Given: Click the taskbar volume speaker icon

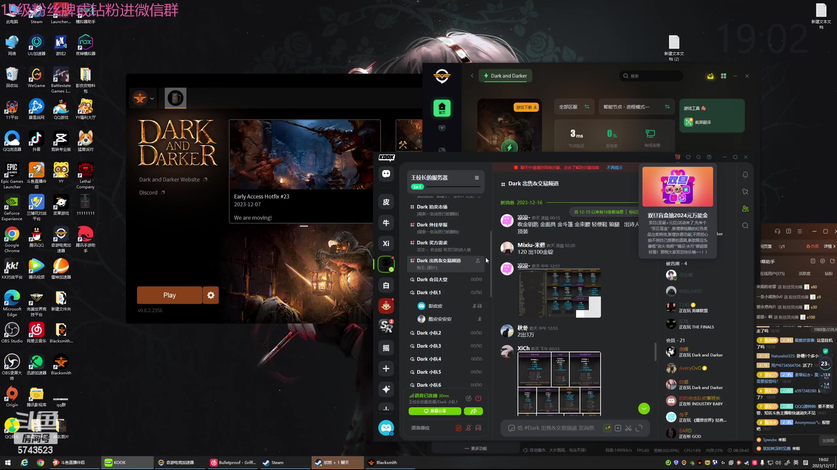Looking at the screenshot, I should 778,463.
